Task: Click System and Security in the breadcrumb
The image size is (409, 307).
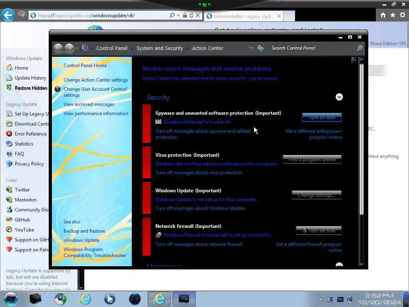Action: click(160, 48)
